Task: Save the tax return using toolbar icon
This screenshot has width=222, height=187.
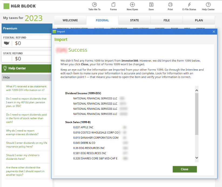Action: point(151,6)
